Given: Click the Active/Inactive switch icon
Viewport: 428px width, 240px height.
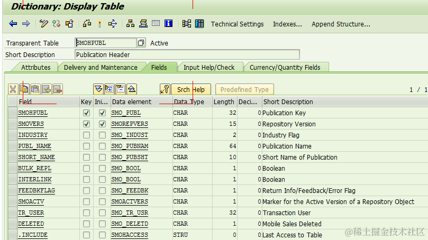Looking at the screenshot, I should tap(57, 24).
